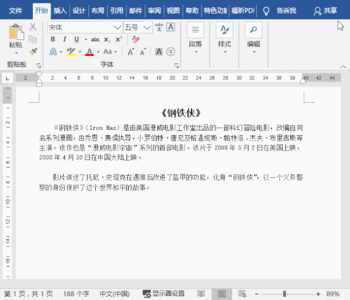Viewport: 350px width, 300px height.
Task: Switch to the 设计 Design tab
Action: (x=79, y=11)
